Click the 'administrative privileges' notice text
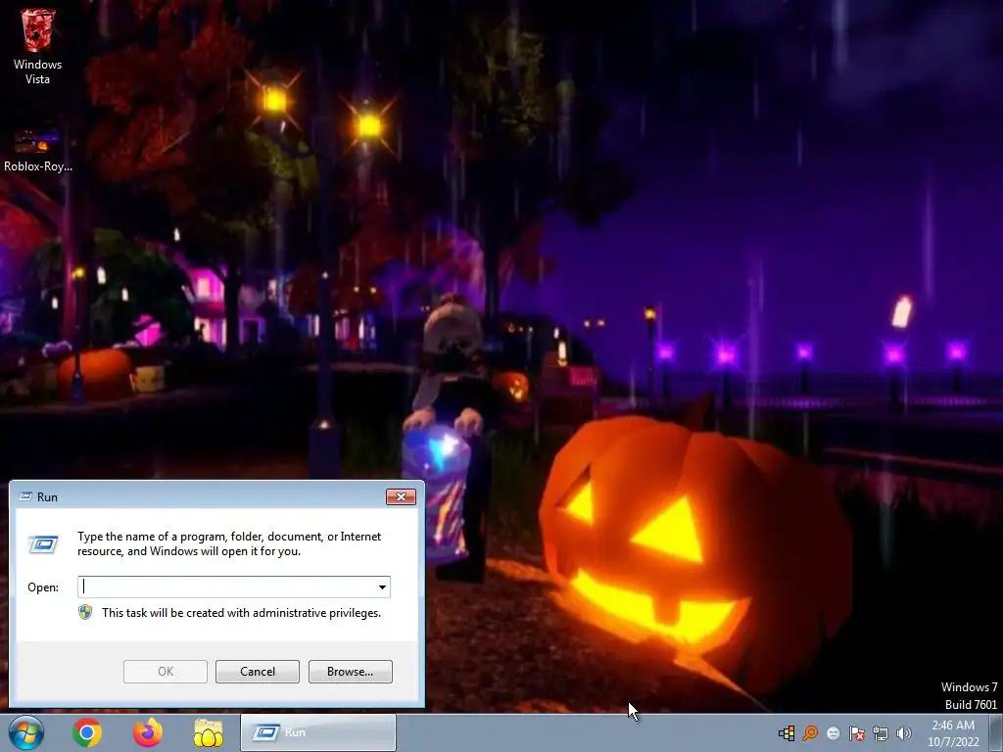The image size is (1003, 752). [241, 613]
